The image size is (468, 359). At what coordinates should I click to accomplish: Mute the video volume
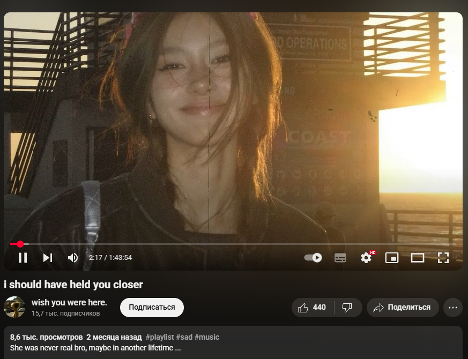73,258
